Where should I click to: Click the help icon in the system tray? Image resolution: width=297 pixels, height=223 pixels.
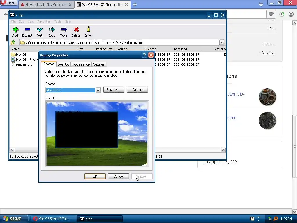[252, 219]
